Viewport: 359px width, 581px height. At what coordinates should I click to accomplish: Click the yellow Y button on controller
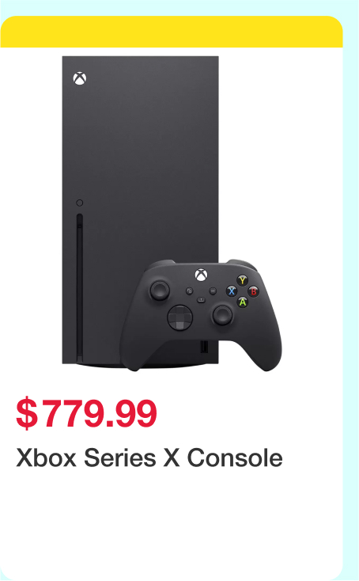[243, 280]
